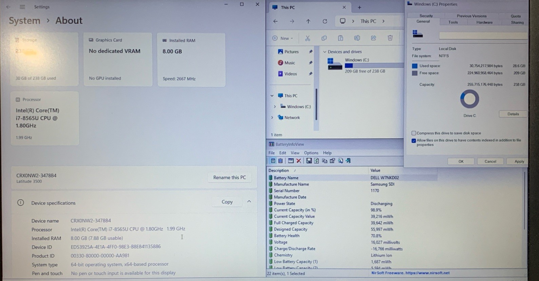Collapse the Device specifications section
The image size is (539, 281).
(x=249, y=202)
